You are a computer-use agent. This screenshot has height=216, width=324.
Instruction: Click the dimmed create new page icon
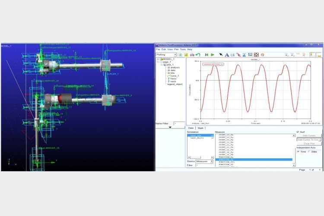298,55
